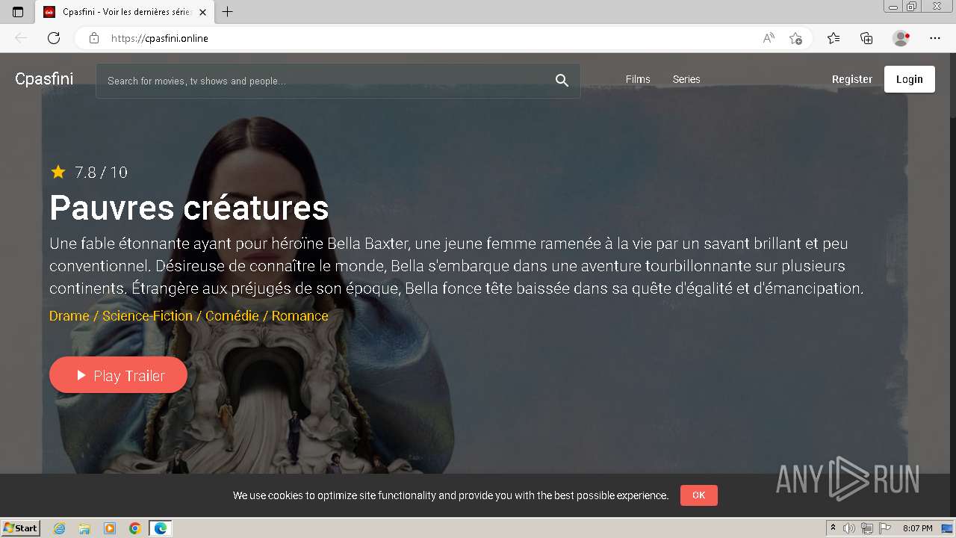Close the Cpasfini tab

click(202, 12)
